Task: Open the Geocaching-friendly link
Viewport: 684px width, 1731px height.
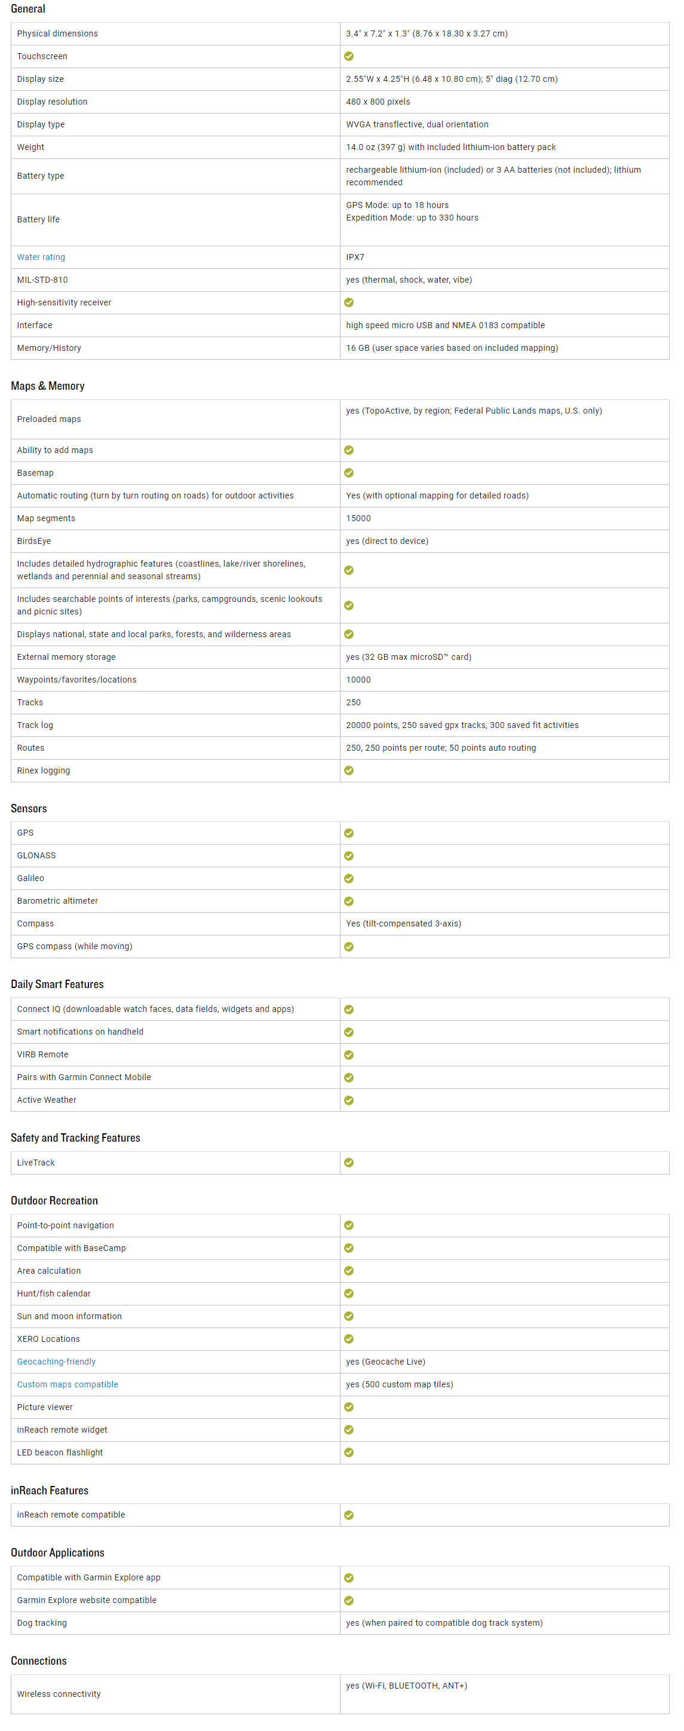Action: pos(56,1362)
